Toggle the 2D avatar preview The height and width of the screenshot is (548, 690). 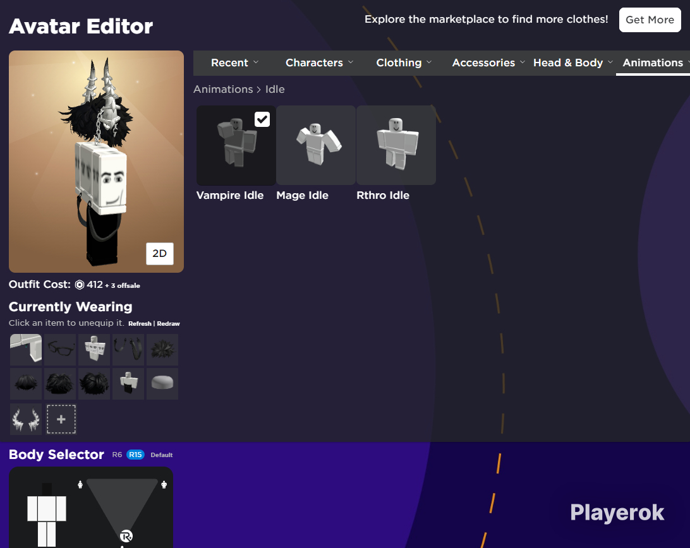pos(160,253)
